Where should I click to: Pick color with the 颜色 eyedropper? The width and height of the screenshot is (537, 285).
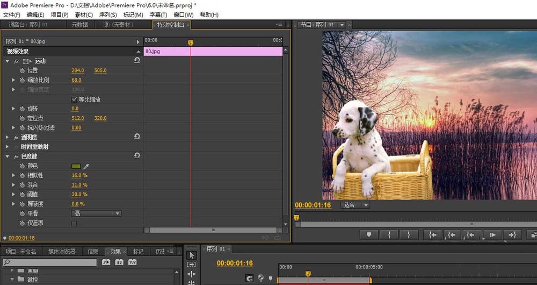86,166
